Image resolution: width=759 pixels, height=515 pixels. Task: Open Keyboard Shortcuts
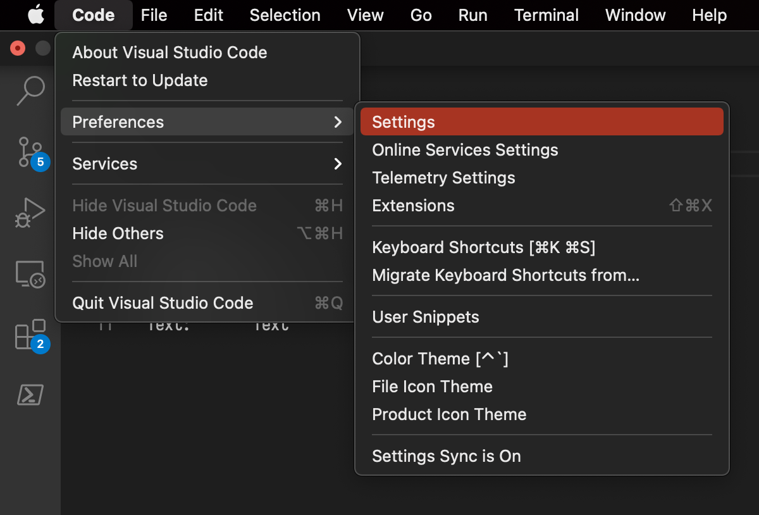click(542, 247)
